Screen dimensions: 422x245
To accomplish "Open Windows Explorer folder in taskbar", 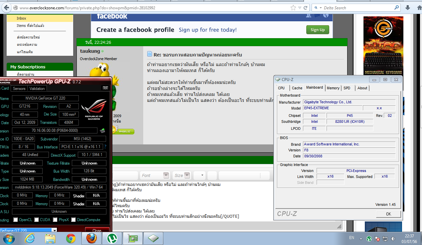I will click(x=50, y=238).
